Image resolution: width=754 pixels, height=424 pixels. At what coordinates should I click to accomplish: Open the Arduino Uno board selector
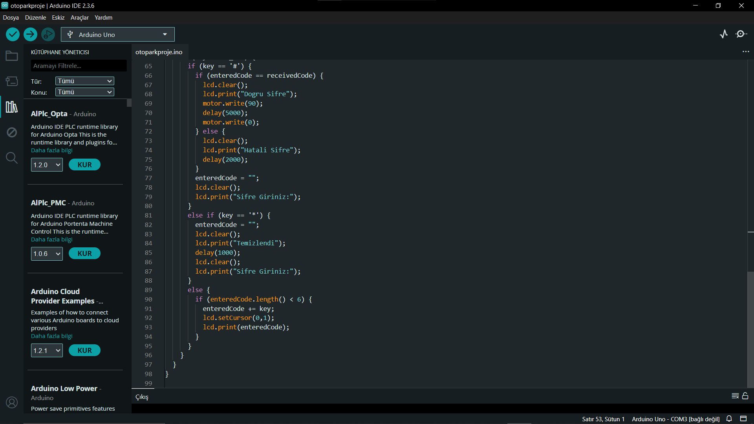(117, 35)
